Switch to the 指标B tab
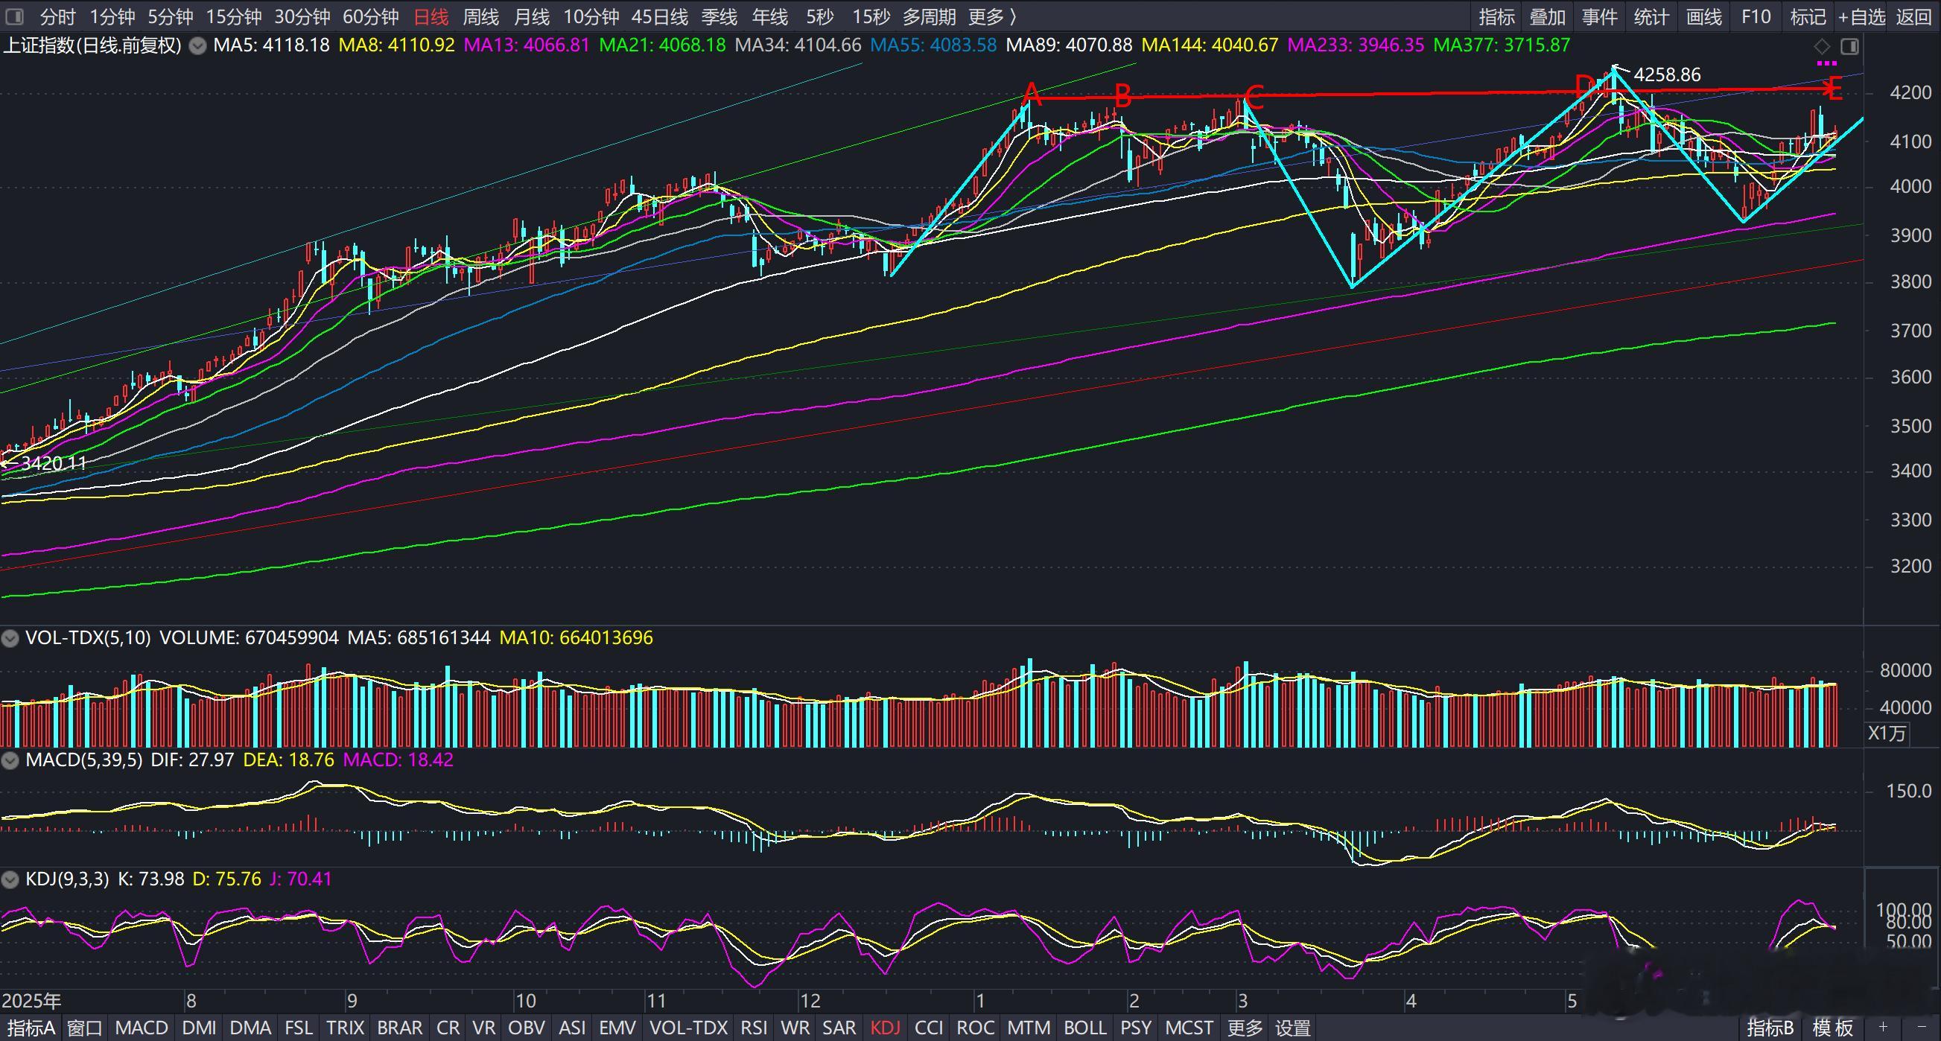Image resolution: width=1941 pixels, height=1041 pixels. (x=1770, y=1028)
